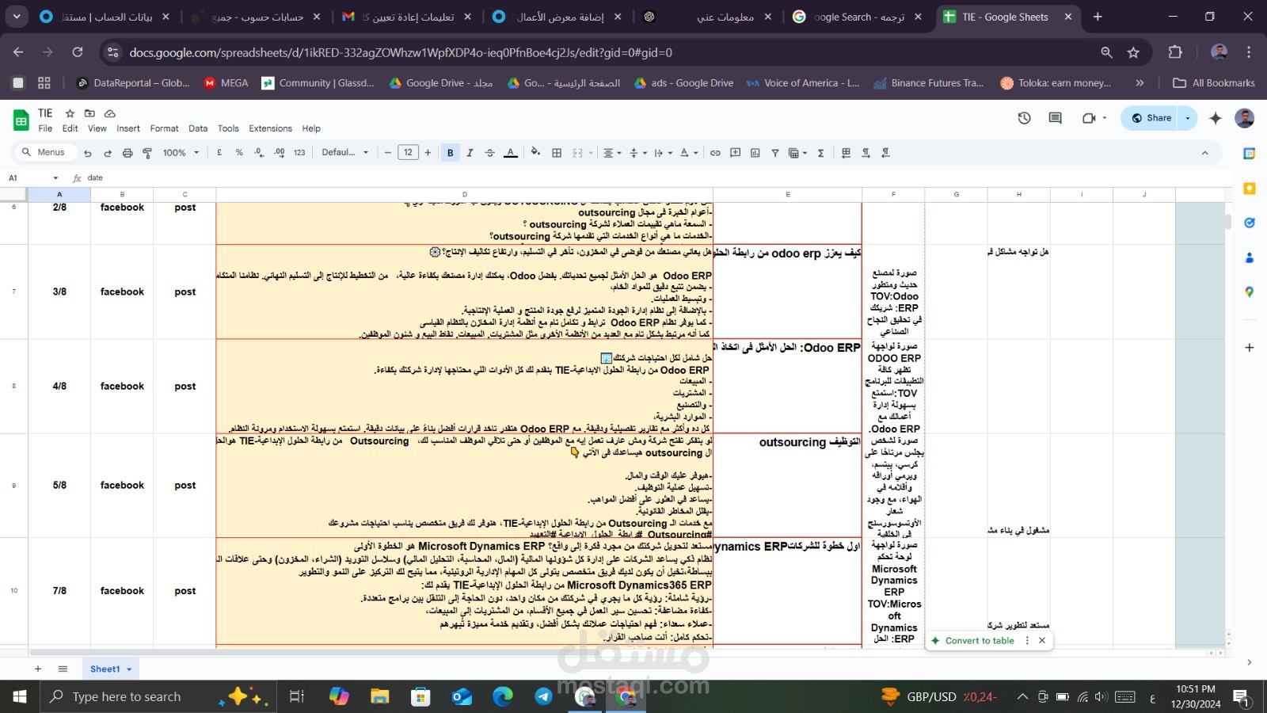The image size is (1267, 713).
Task: Open the text rotation dropdown
Action: click(x=689, y=153)
